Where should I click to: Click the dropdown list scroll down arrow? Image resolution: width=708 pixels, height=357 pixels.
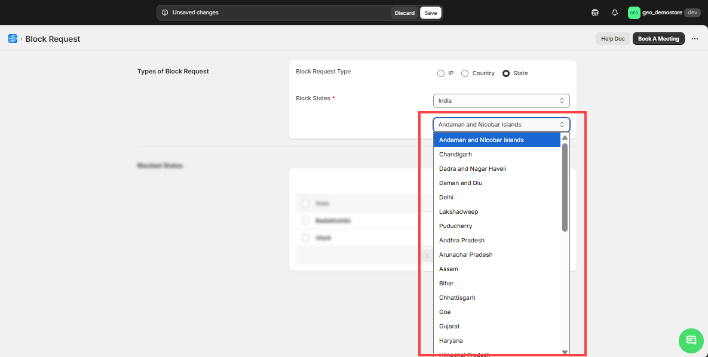click(x=565, y=352)
